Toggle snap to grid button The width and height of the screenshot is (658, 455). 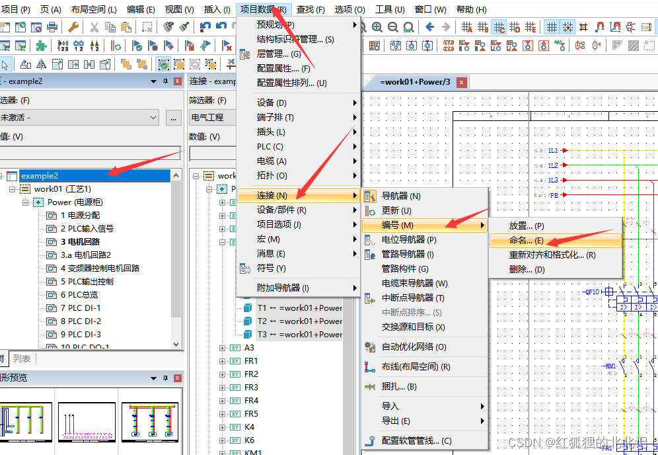567,27
